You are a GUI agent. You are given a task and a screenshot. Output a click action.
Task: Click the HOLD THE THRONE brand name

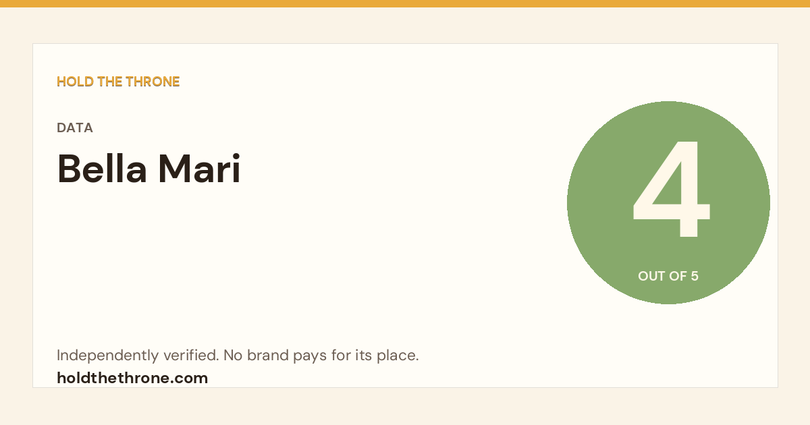coord(118,82)
